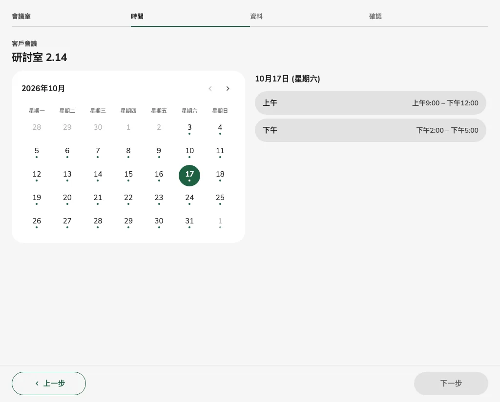Pick October 3 in the calendar
The height and width of the screenshot is (402, 500).
click(189, 129)
